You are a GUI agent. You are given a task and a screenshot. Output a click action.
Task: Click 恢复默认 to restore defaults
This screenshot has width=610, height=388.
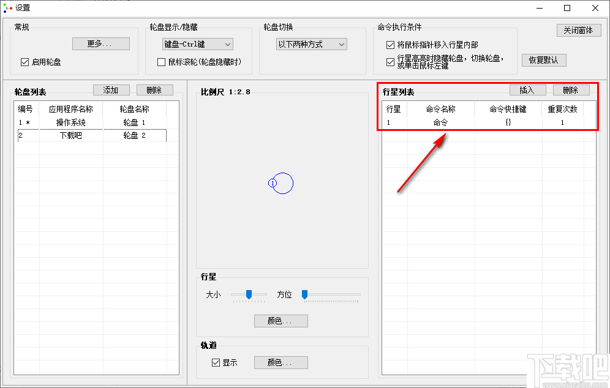coord(543,60)
